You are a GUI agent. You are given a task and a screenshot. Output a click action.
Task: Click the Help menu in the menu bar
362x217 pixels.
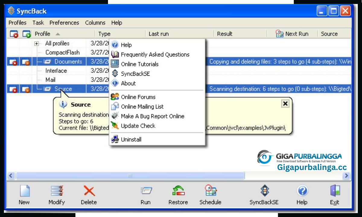coord(116,23)
